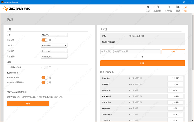Enable the 自动隐藏在线结果 switch
This screenshot has width=194, height=122.
point(45,68)
